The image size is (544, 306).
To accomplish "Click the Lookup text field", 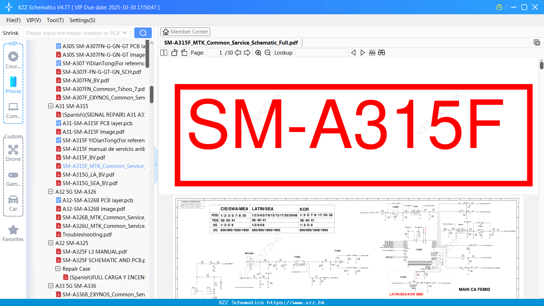I will 322,52.
